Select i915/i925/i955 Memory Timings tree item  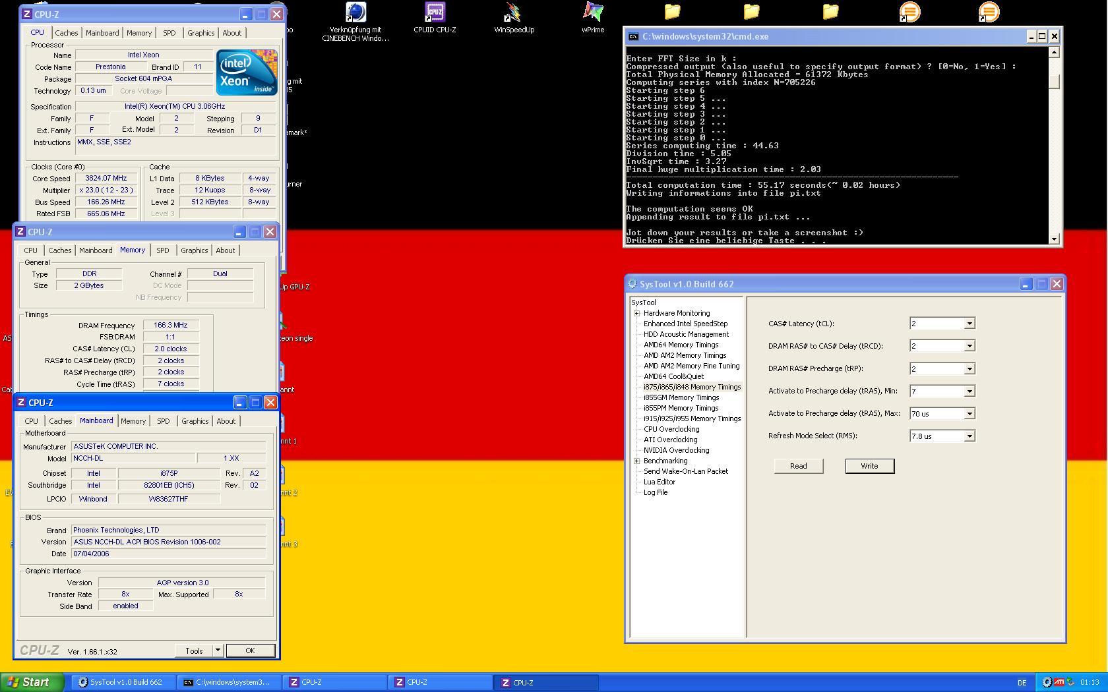coord(692,418)
